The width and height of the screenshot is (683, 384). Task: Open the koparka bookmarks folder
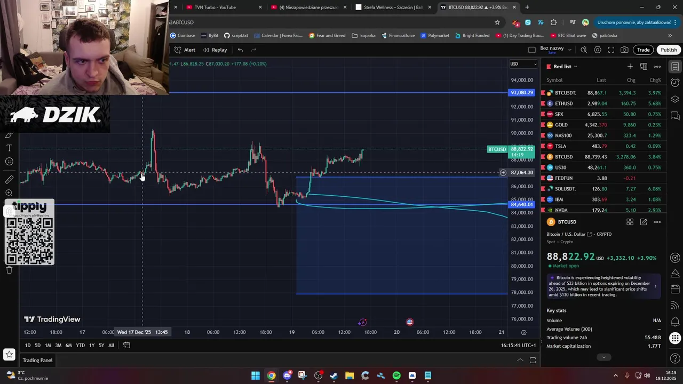pyautogui.click(x=363, y=36)
